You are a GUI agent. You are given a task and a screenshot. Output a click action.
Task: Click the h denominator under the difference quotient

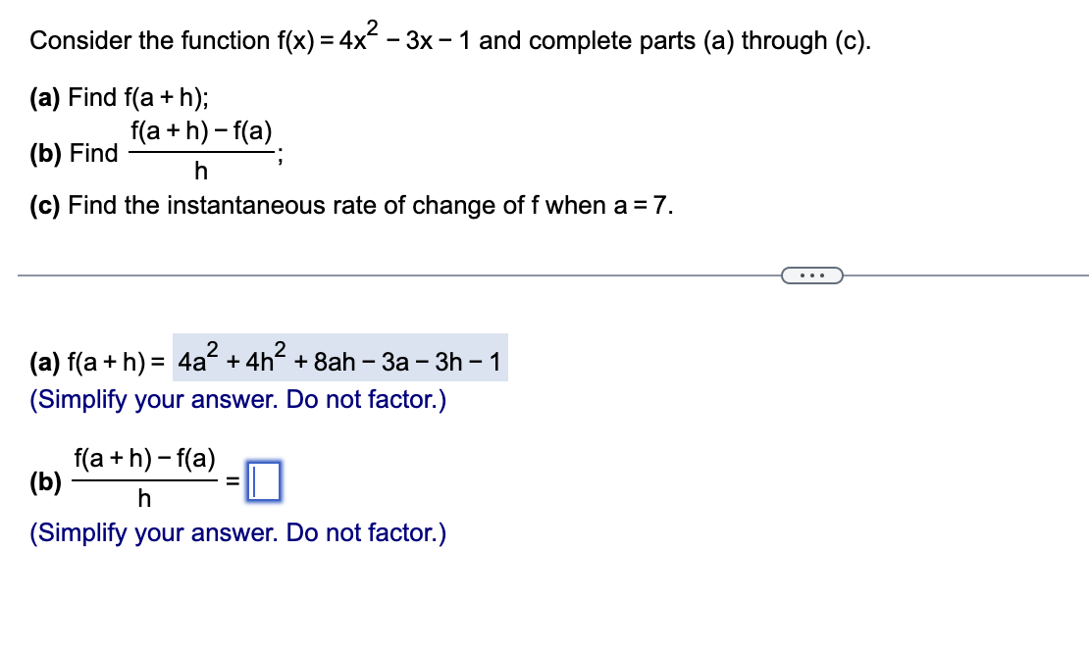coord(144,500)
